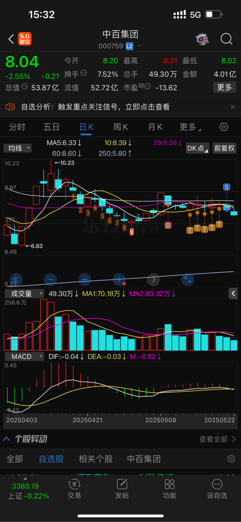Select the 日K chart tab
The image size is (241, 522).
tap(86, 127)
